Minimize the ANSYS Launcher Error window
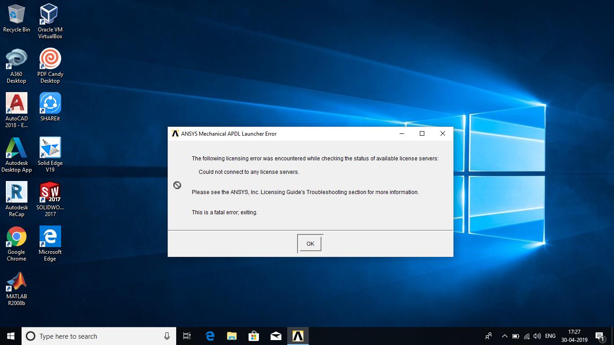614x345 pixels. tap(402, 133)
